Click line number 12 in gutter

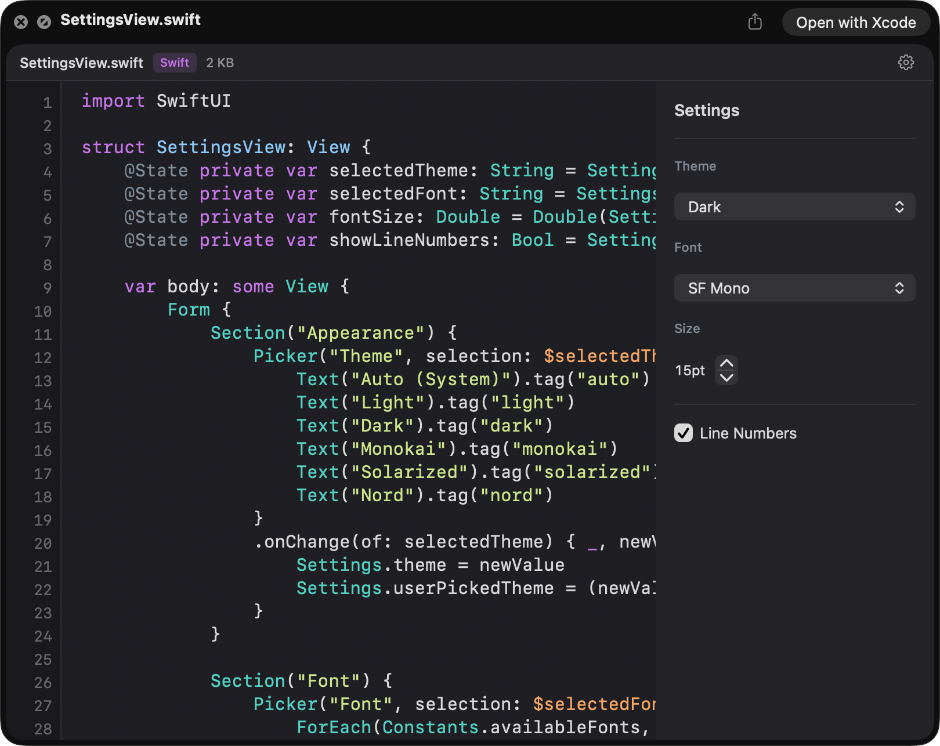pyautogui.click(x=43, y=357)
